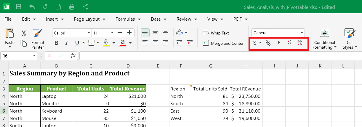Click the green spreadsheet app icon
362x127 pixels.
[x=7, y=6]
